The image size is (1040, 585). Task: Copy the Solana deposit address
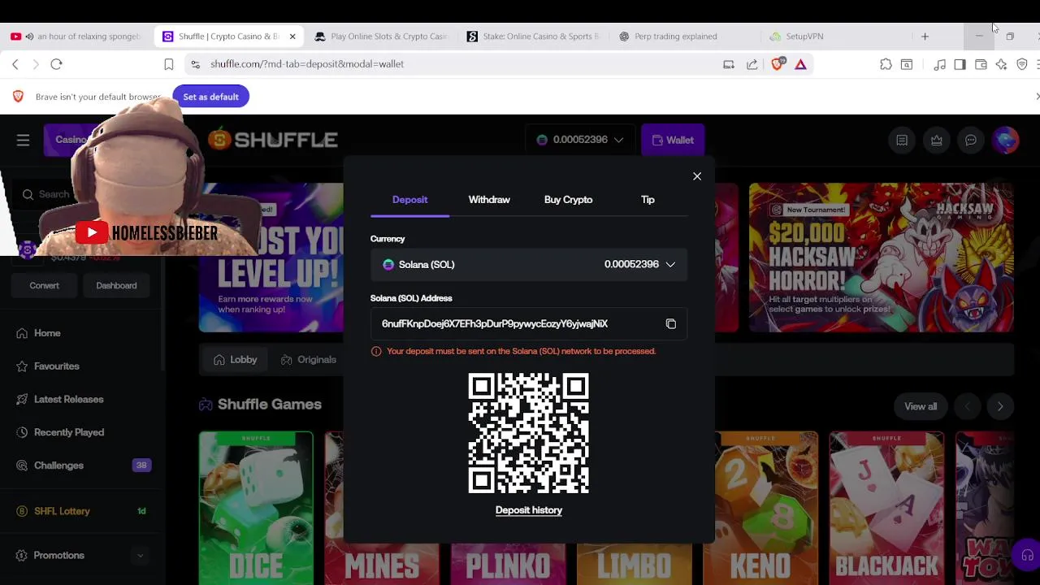coord(670,324)
